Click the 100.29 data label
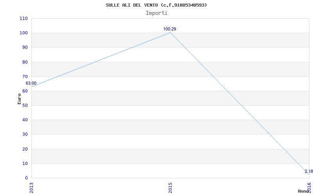The height and width of the screenshot is (195, 313). pyautogui.click(x=170, y=29)
